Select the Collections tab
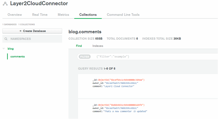The width and height of the screenshot is (218, 119). [88, 15]
